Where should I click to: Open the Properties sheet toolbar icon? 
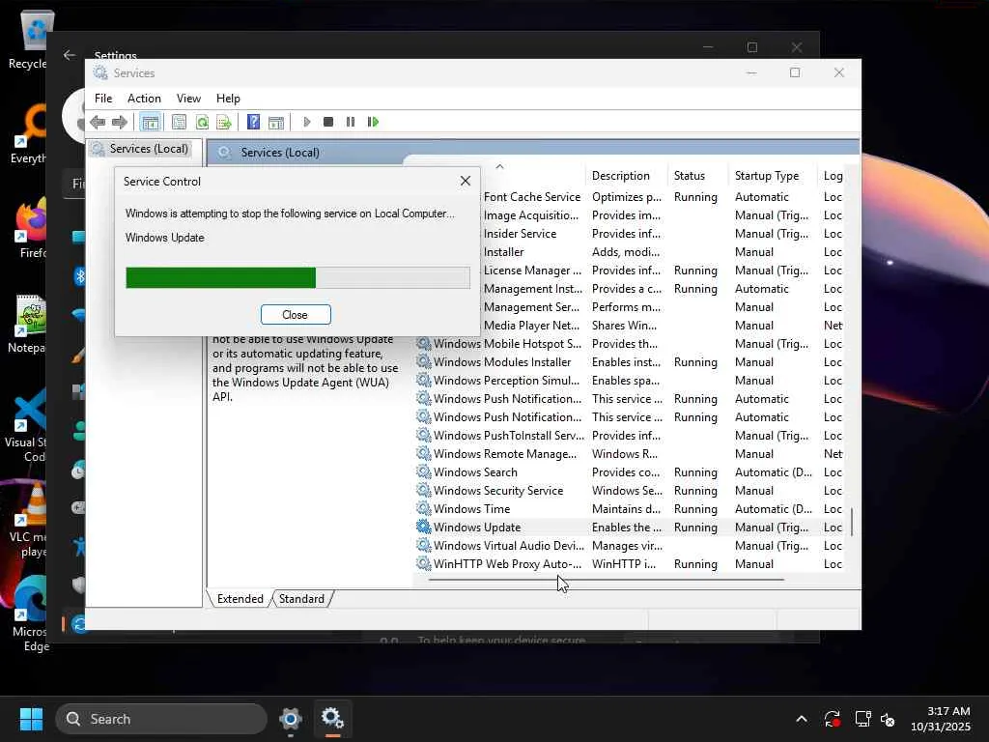click(179, 122)
